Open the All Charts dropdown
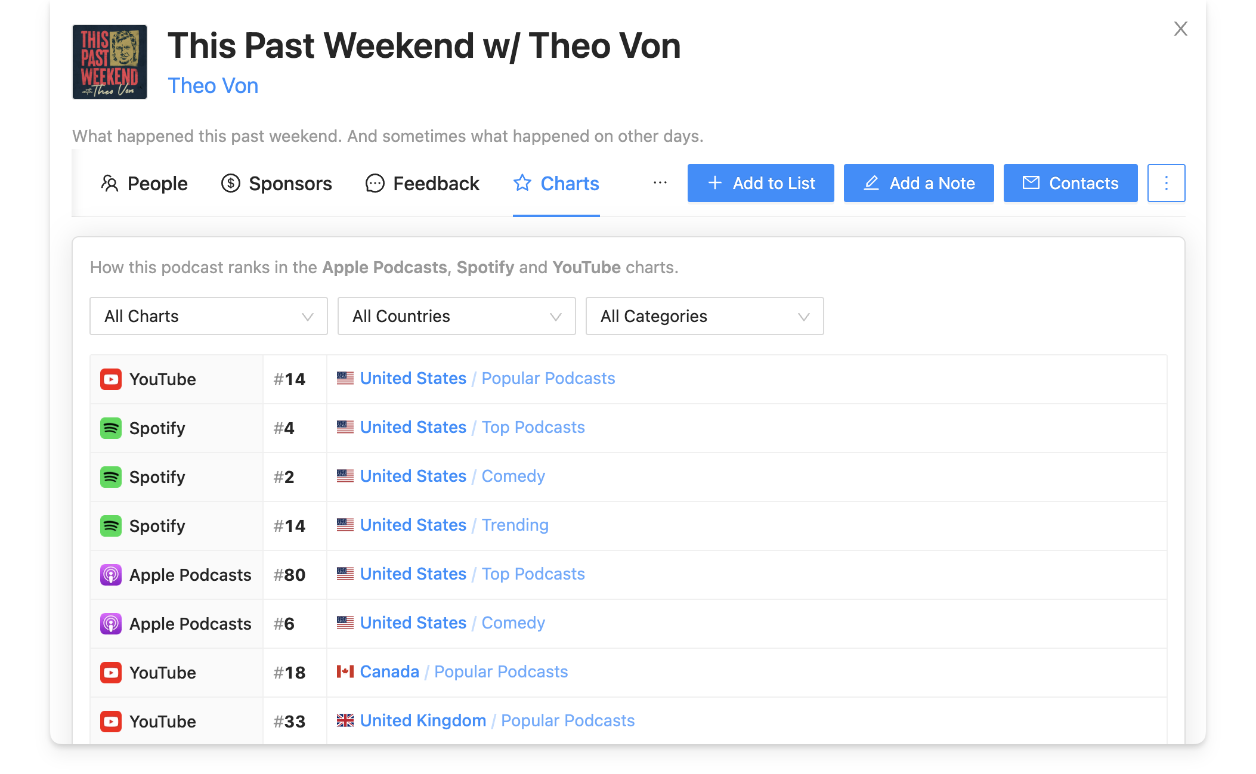The height and width of the screenshot is (774, 1256). (208, 316)
